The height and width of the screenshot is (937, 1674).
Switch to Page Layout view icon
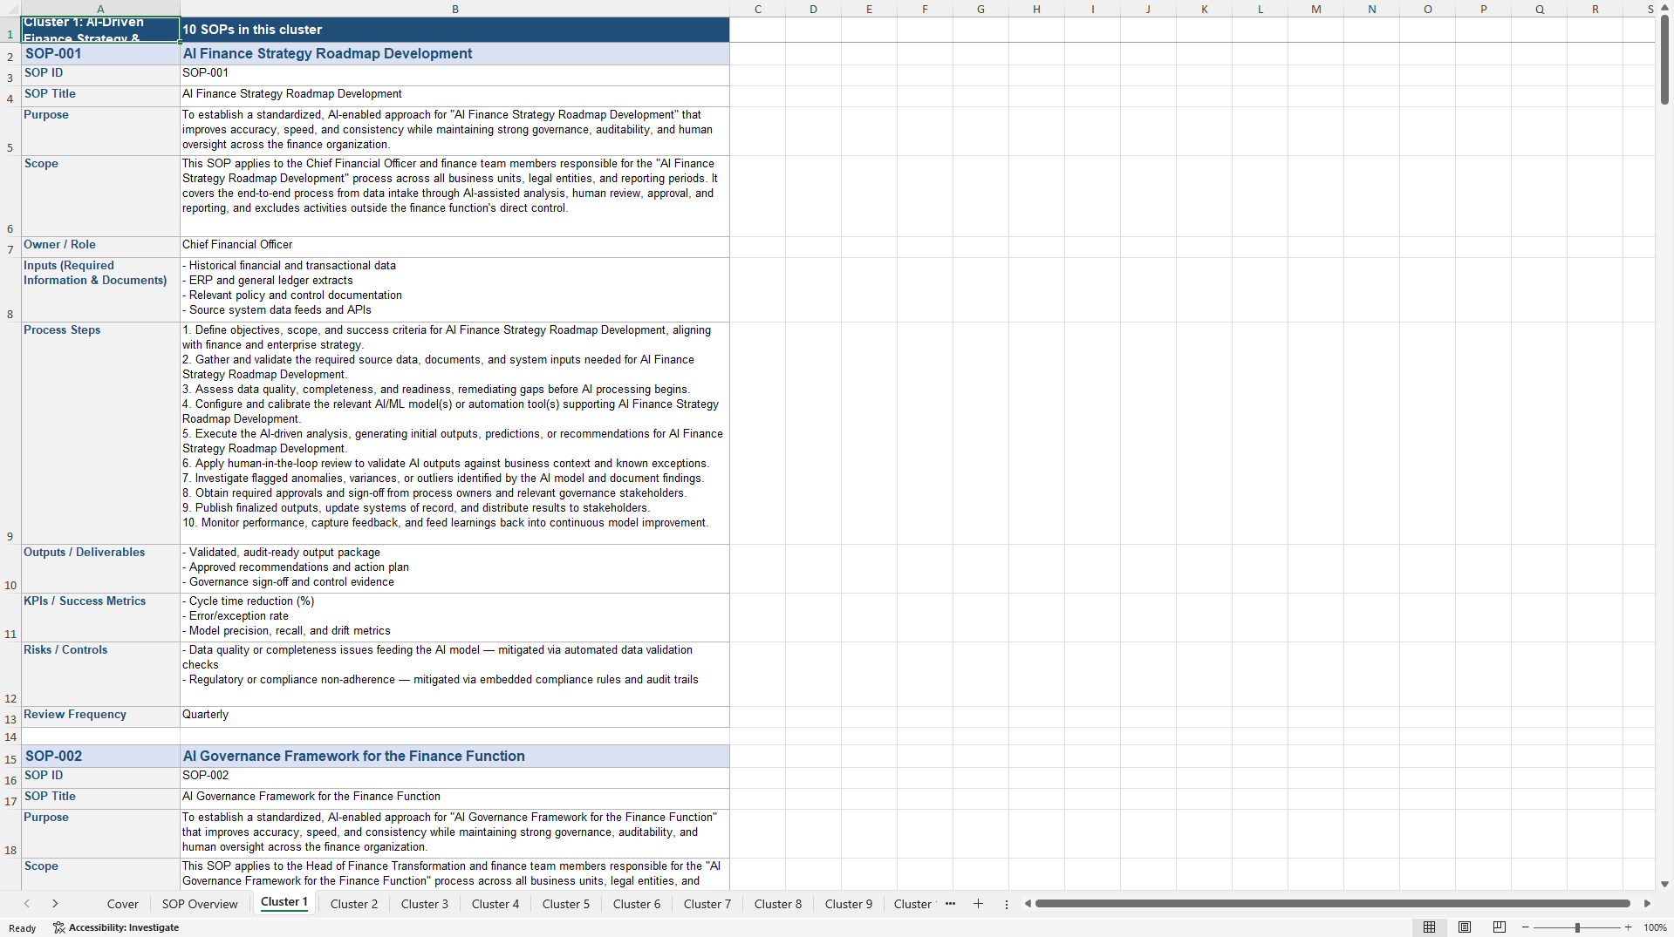[x=1465, y=927]
